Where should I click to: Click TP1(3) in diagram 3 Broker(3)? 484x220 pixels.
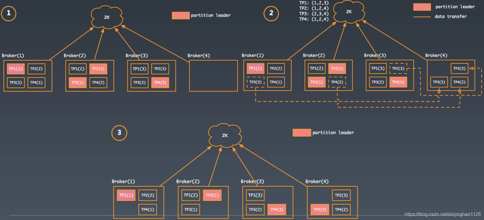point(255,195)
